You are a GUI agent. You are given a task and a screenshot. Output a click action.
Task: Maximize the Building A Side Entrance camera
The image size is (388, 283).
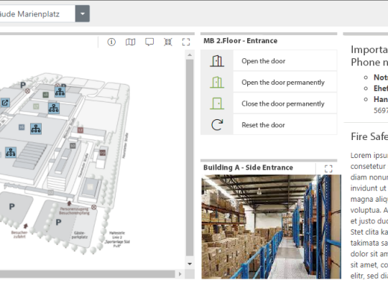pyautogui.click(x=328, y=169)
